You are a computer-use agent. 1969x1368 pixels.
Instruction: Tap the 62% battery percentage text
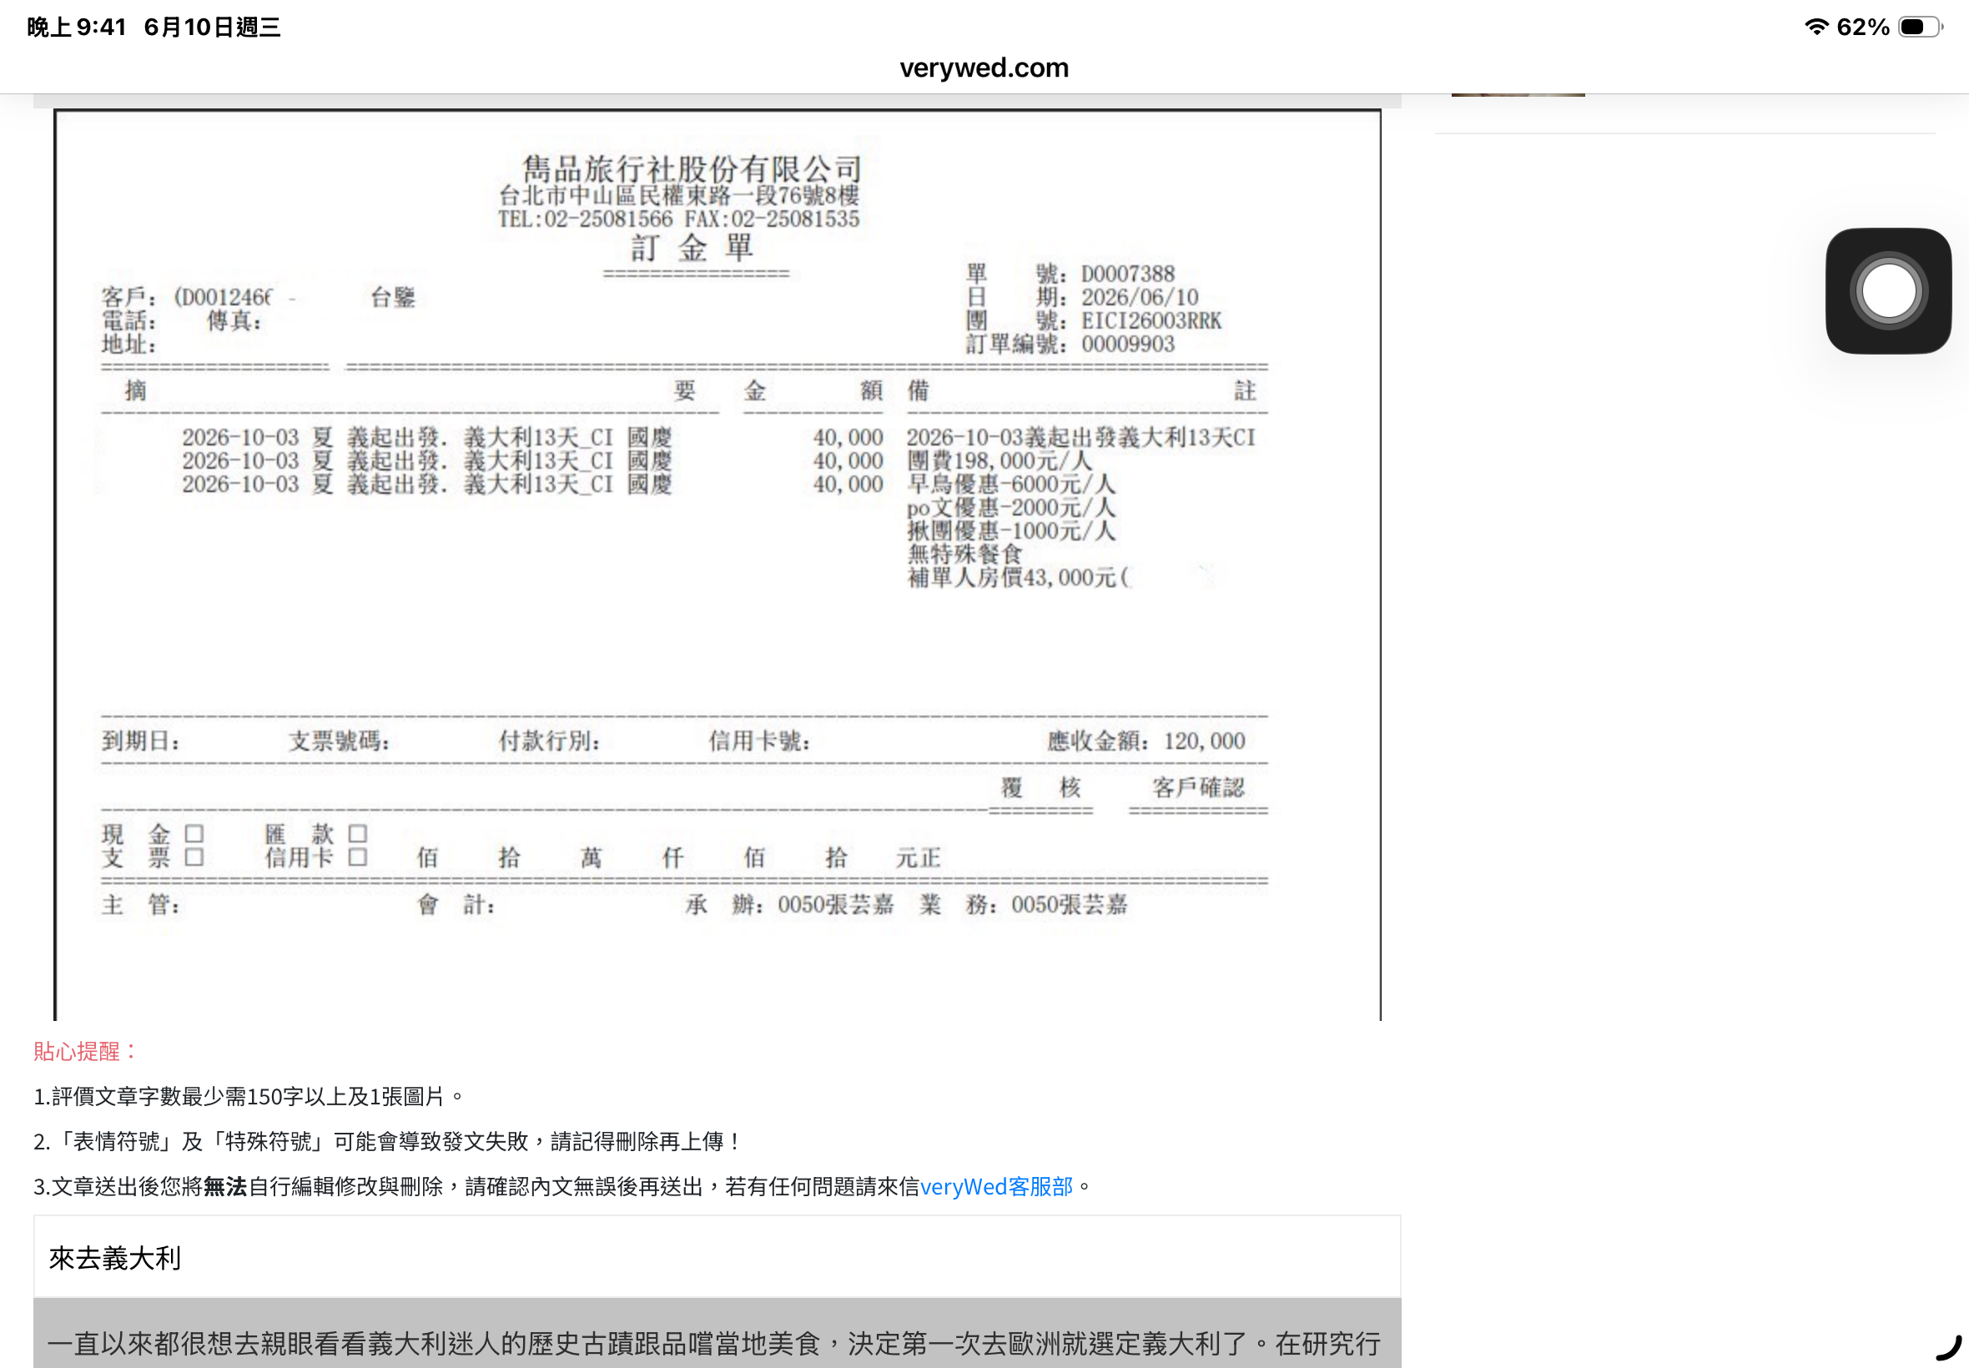(1863, 28)
